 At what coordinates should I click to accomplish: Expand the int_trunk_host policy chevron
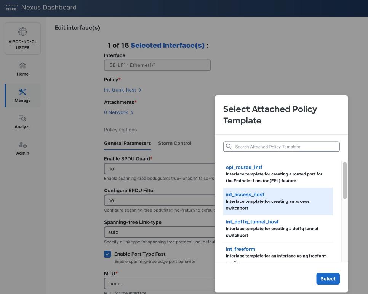pyautogui.click(x=140, y=90)
